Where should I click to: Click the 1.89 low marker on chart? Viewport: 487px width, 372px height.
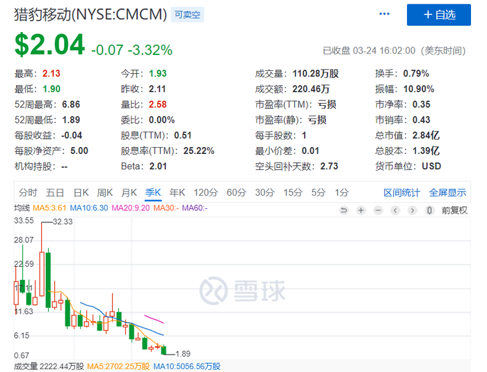click(183, 354)
